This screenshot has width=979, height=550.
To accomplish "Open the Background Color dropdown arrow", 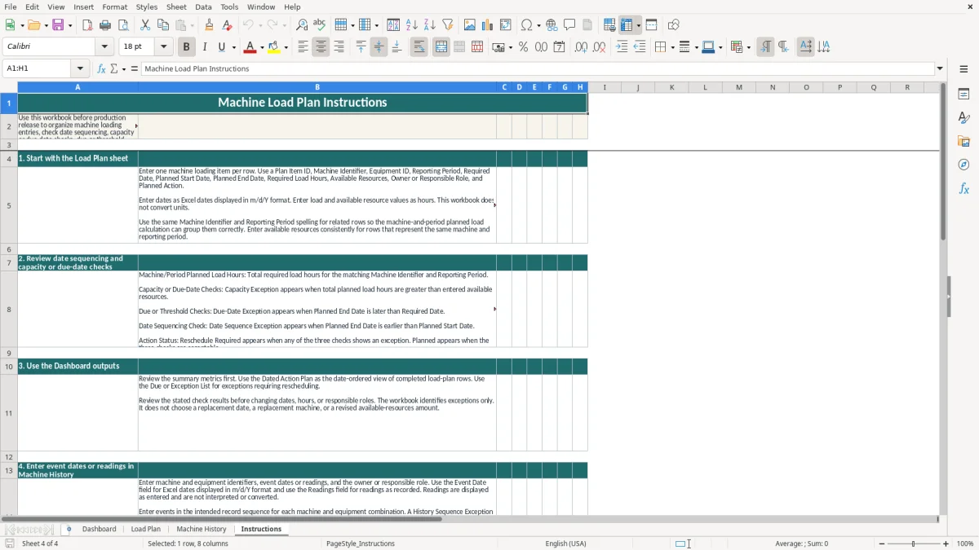I will [286, 47].
